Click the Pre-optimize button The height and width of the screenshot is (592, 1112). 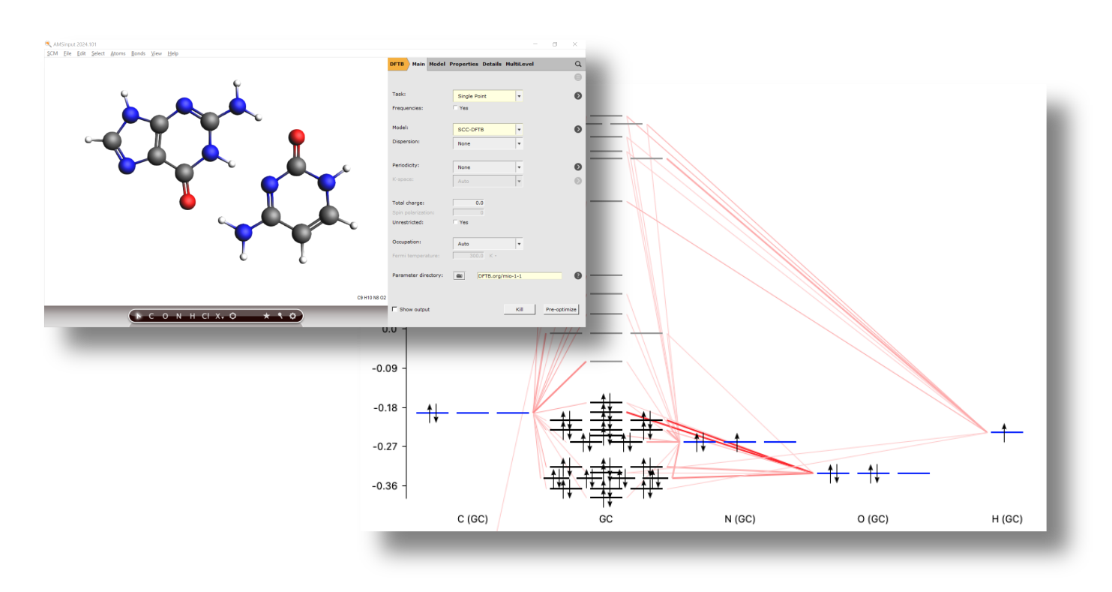(562, 309)
